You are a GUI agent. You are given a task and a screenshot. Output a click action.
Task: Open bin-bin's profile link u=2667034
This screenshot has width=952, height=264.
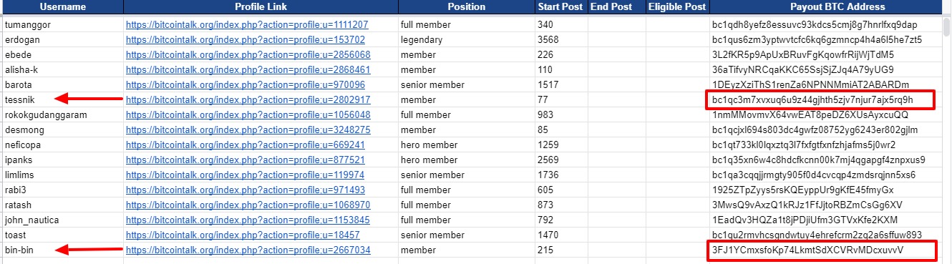tap(248, 250)
